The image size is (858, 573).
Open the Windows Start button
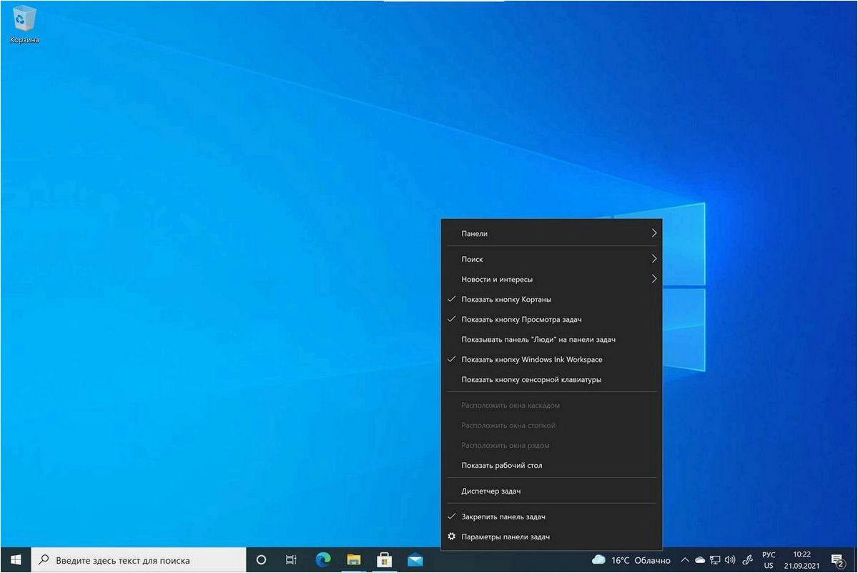coord(16,560)
